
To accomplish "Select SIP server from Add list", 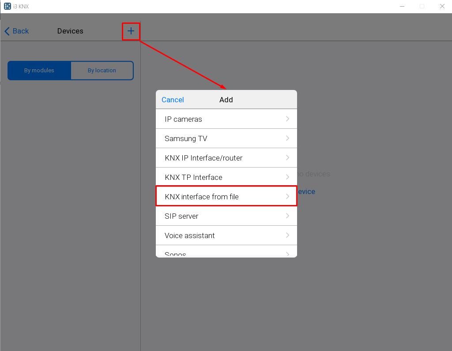I will pos(181,216).
